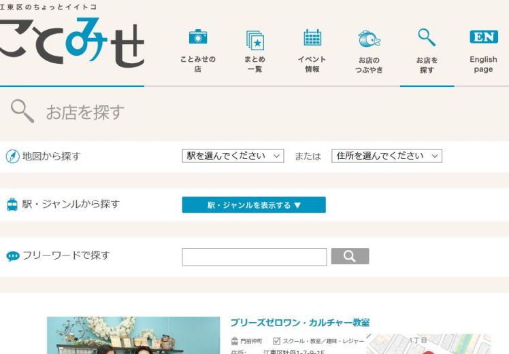
Task: Focus the free word search field
Action: pos(255,257)
